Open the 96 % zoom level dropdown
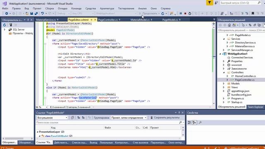This screenshot has width=265, height=149. click(41, 107)
